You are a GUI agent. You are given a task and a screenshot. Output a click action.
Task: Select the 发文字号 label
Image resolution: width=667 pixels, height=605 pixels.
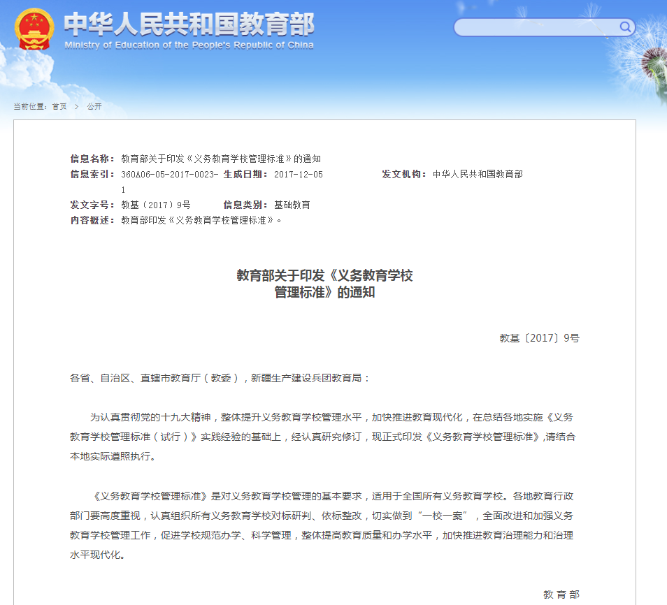click(92, 205)
